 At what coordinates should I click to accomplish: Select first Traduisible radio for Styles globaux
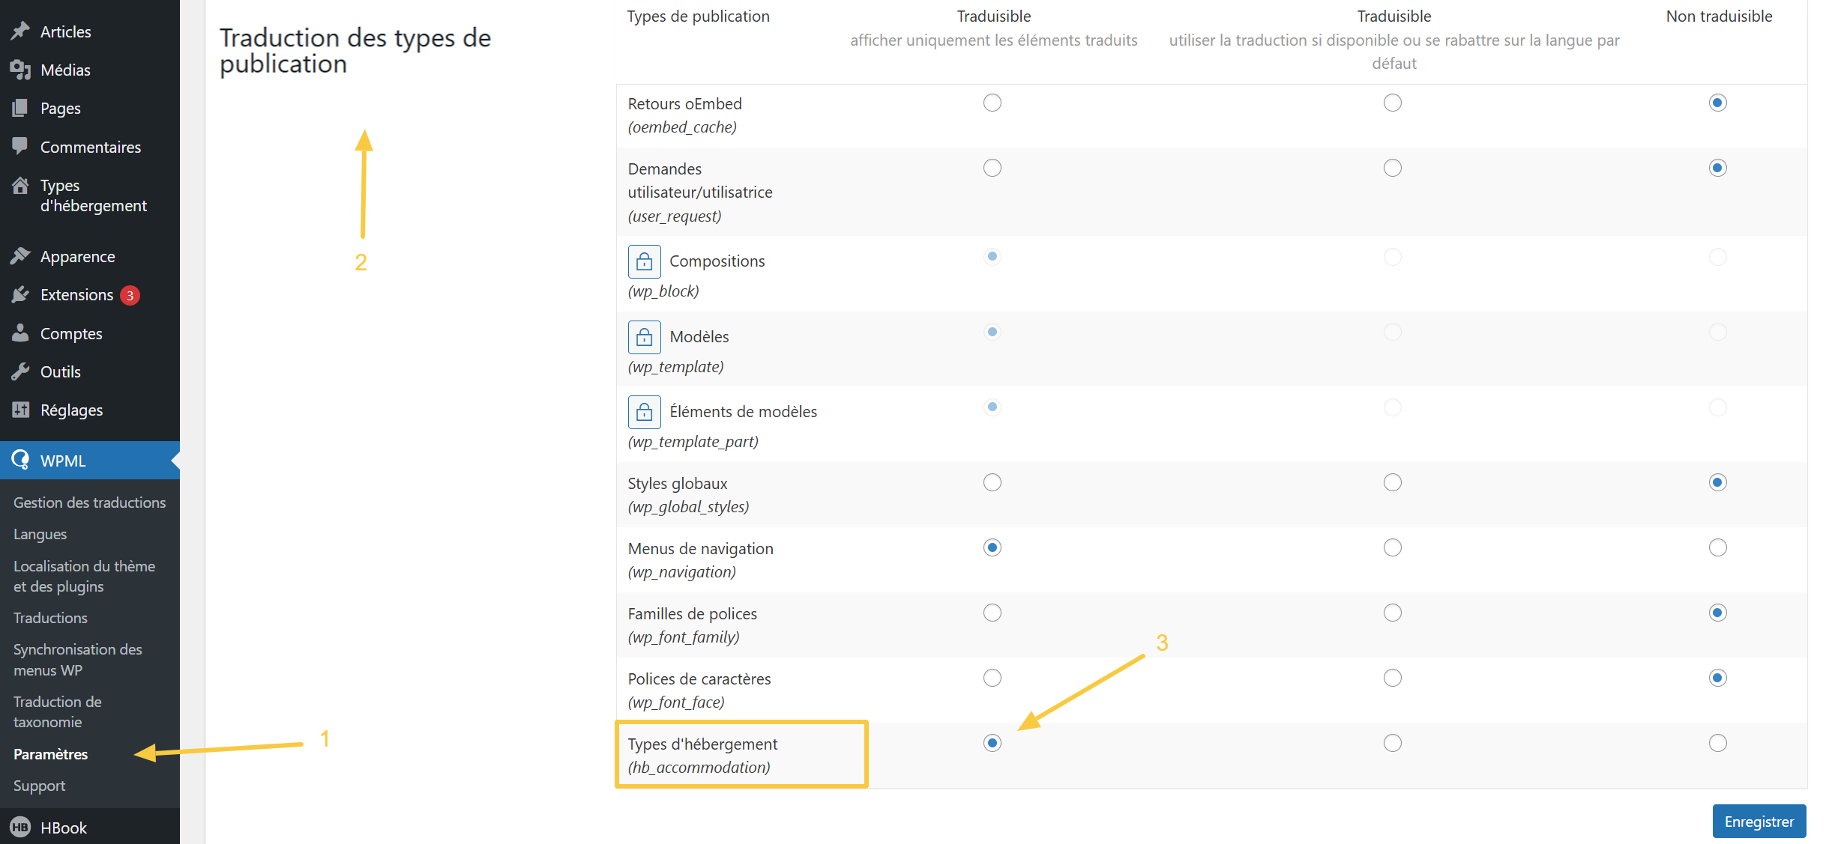[x=992, y=482]
